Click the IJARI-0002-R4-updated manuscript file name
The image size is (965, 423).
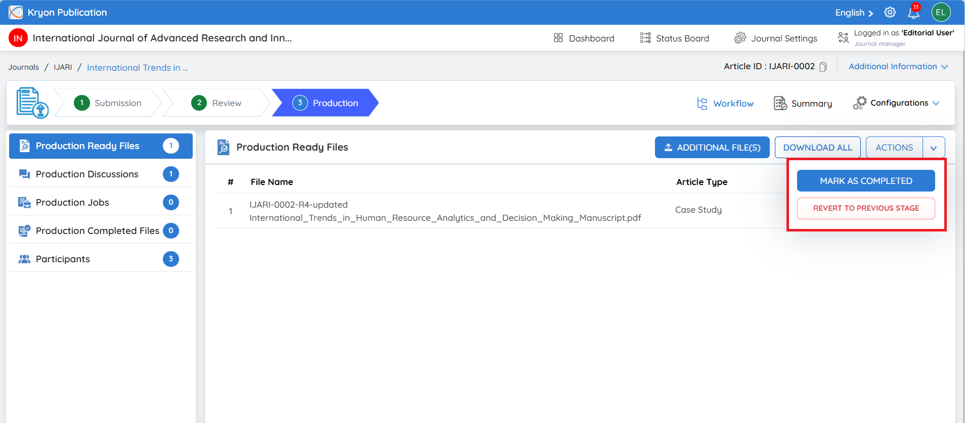pos(445,211)
